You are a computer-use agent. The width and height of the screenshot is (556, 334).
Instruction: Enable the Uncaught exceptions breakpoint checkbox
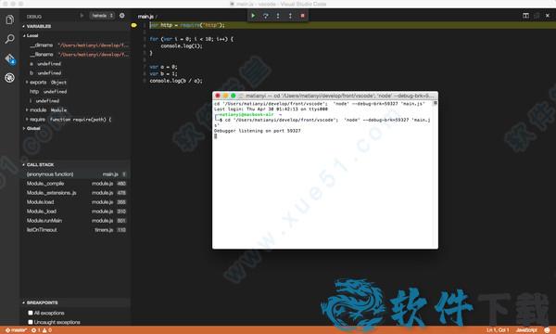pyautogui.click(x=31, y=322)
